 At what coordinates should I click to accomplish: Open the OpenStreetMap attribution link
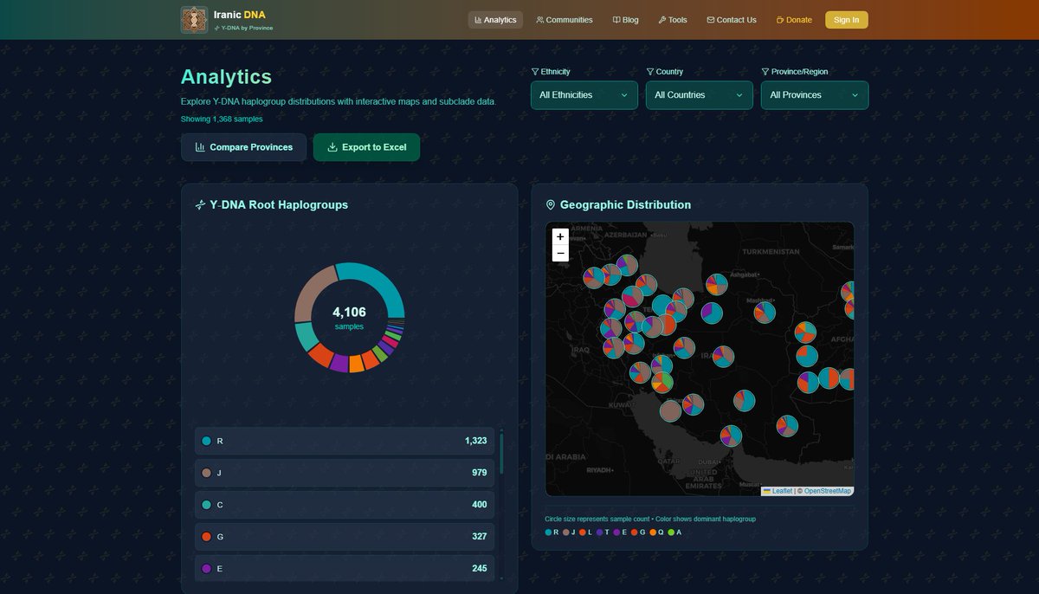[x=828, y=491]
